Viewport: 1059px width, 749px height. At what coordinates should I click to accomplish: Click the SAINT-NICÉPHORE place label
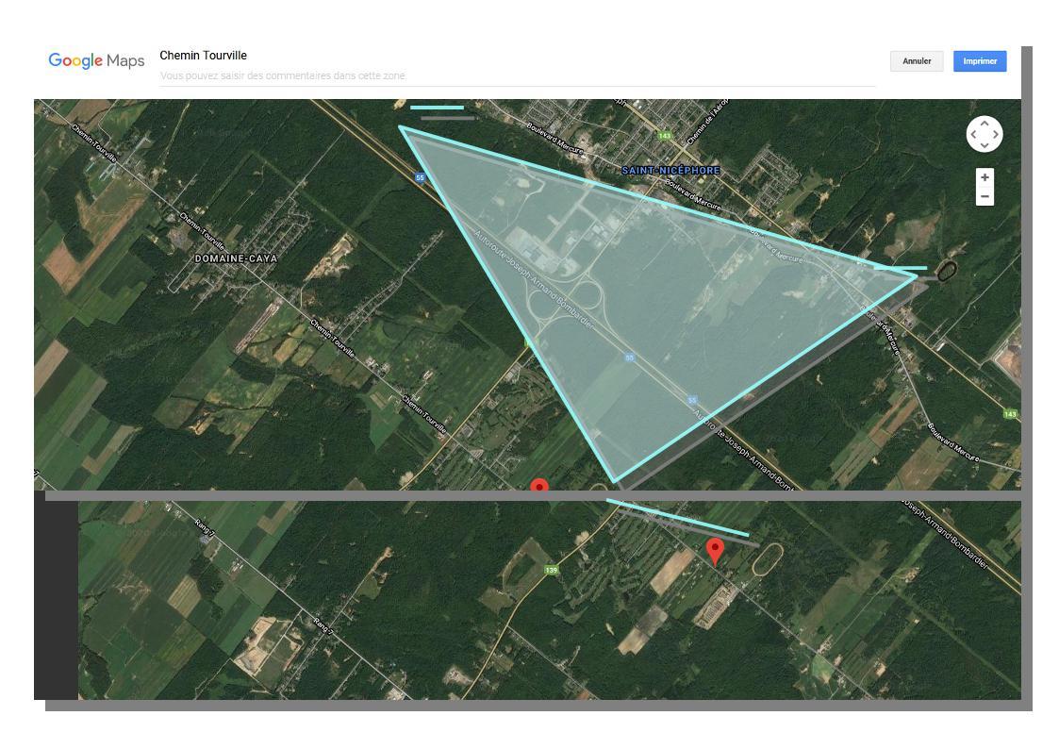pos(670,171)
